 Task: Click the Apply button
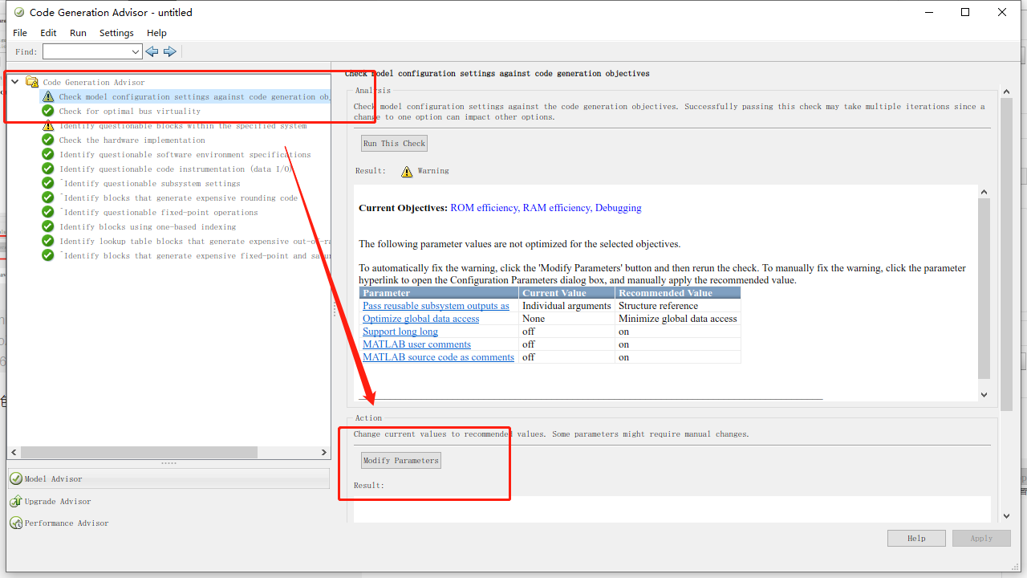[981, 538]
